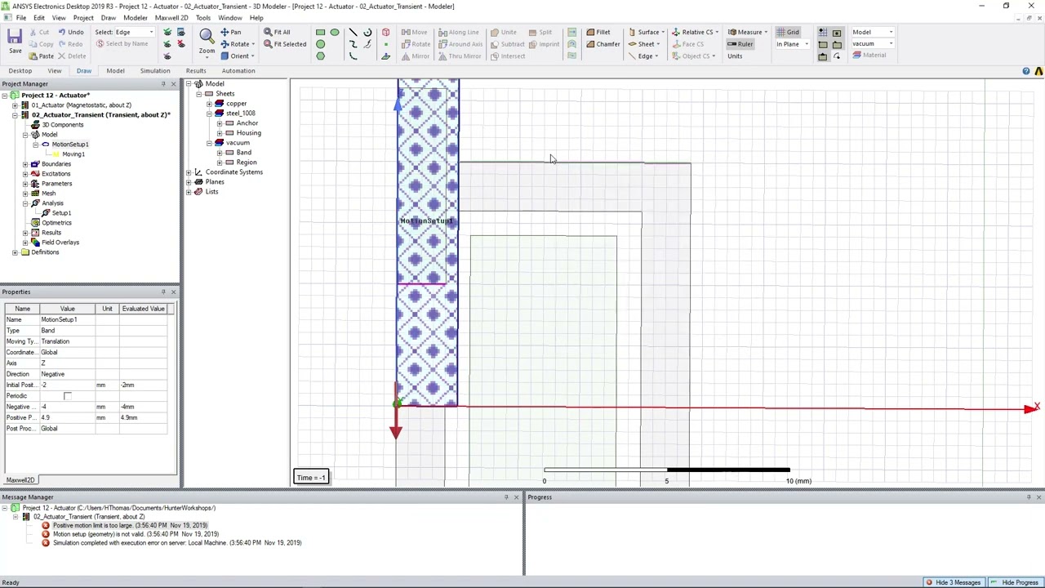Select the Draw box icon

[385, 32]
